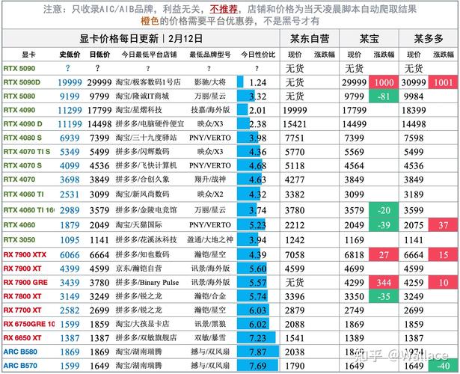Click the '翔升/战神' brand cell
The width and height of the screenshot is (460, 374).
pyautogui.click(x=210, y=180)
